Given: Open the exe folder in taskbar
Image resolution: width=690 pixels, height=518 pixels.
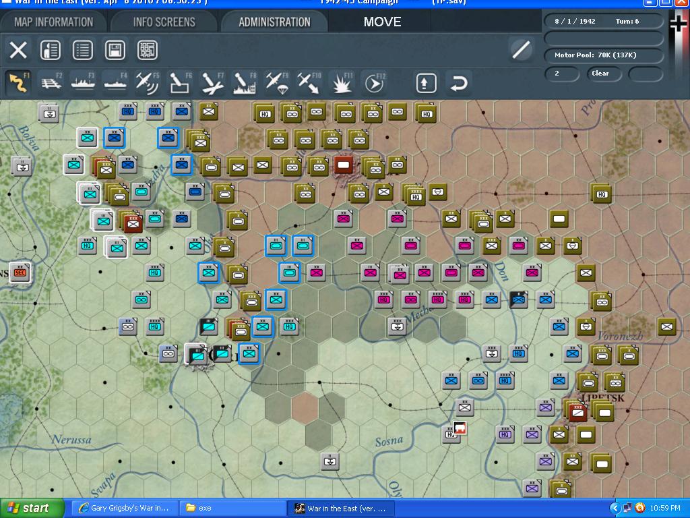Looking at the screenshot, I should pos(233,508).
